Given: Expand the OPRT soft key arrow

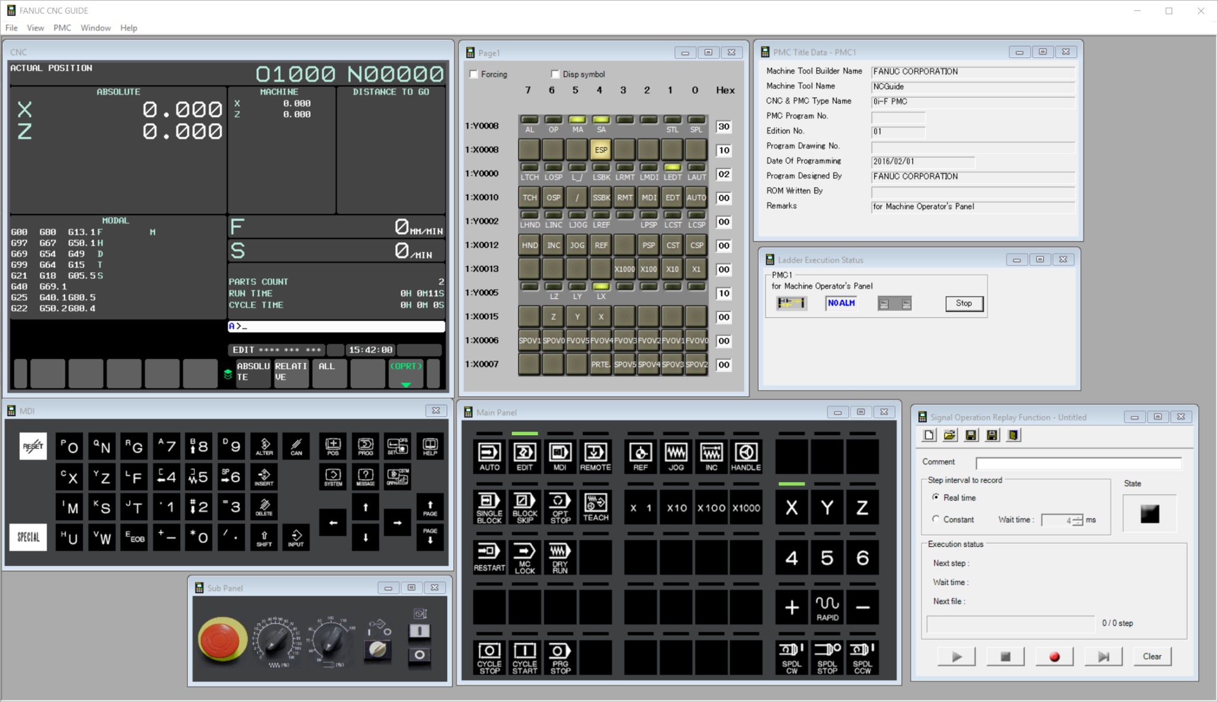Looking at the screenshot, I should click(406, 385).
